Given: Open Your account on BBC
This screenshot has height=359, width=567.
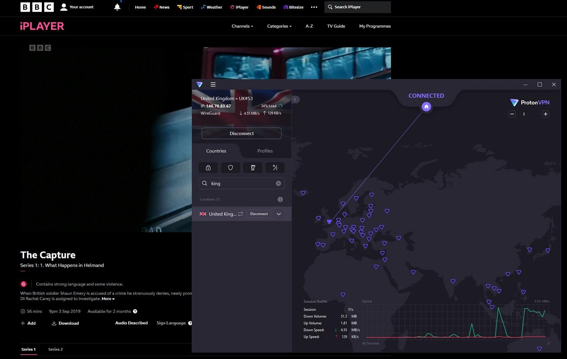Looking at the screenshot, I should pyautogui.click(x=77, y=7).
